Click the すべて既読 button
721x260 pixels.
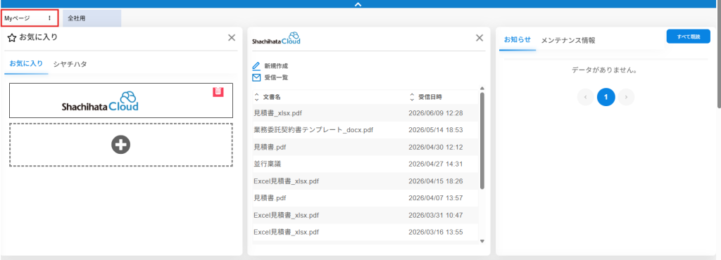coord(689,37)
